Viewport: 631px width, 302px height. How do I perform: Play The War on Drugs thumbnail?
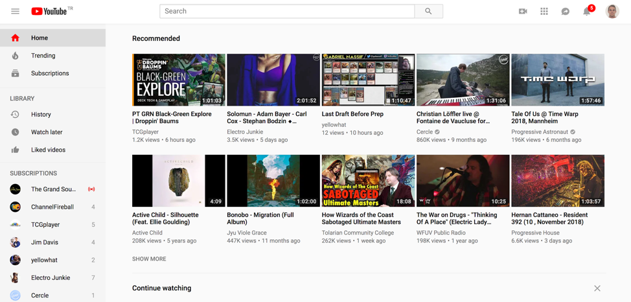pyautogui.click(x=463, y=181)
